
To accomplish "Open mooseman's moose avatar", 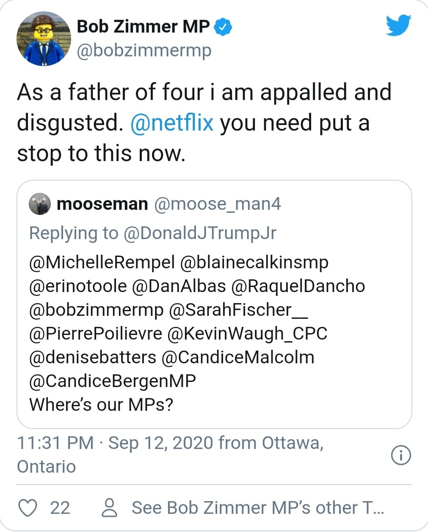I will (40, 204).
